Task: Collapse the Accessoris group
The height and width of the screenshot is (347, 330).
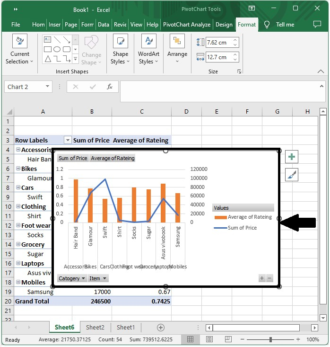Action: pyautogui.click(x=18, y=150)
